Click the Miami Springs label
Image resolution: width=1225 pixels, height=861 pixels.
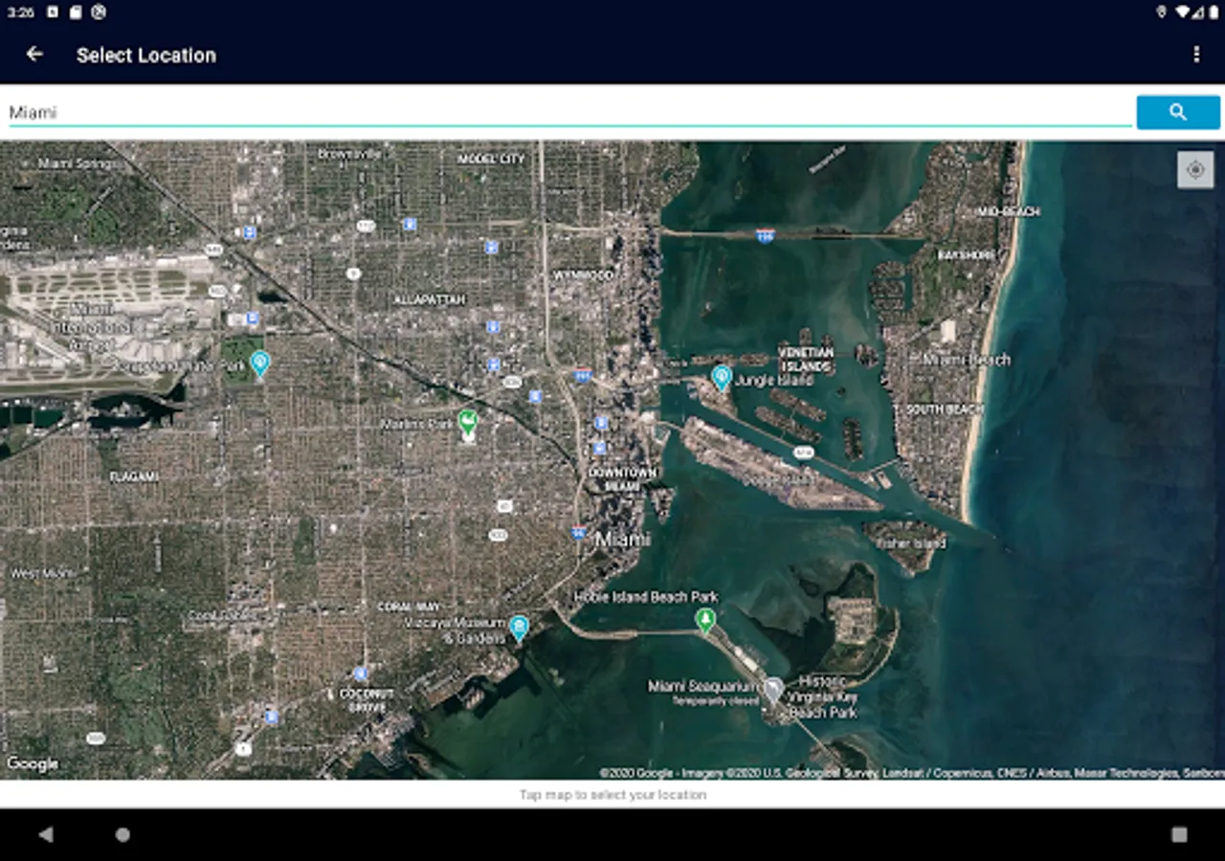coord(79,164)
